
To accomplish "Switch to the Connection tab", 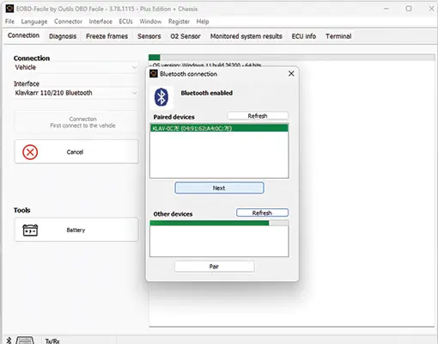I will coord(23,35).
